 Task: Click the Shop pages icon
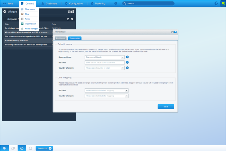tap(22, 9)
